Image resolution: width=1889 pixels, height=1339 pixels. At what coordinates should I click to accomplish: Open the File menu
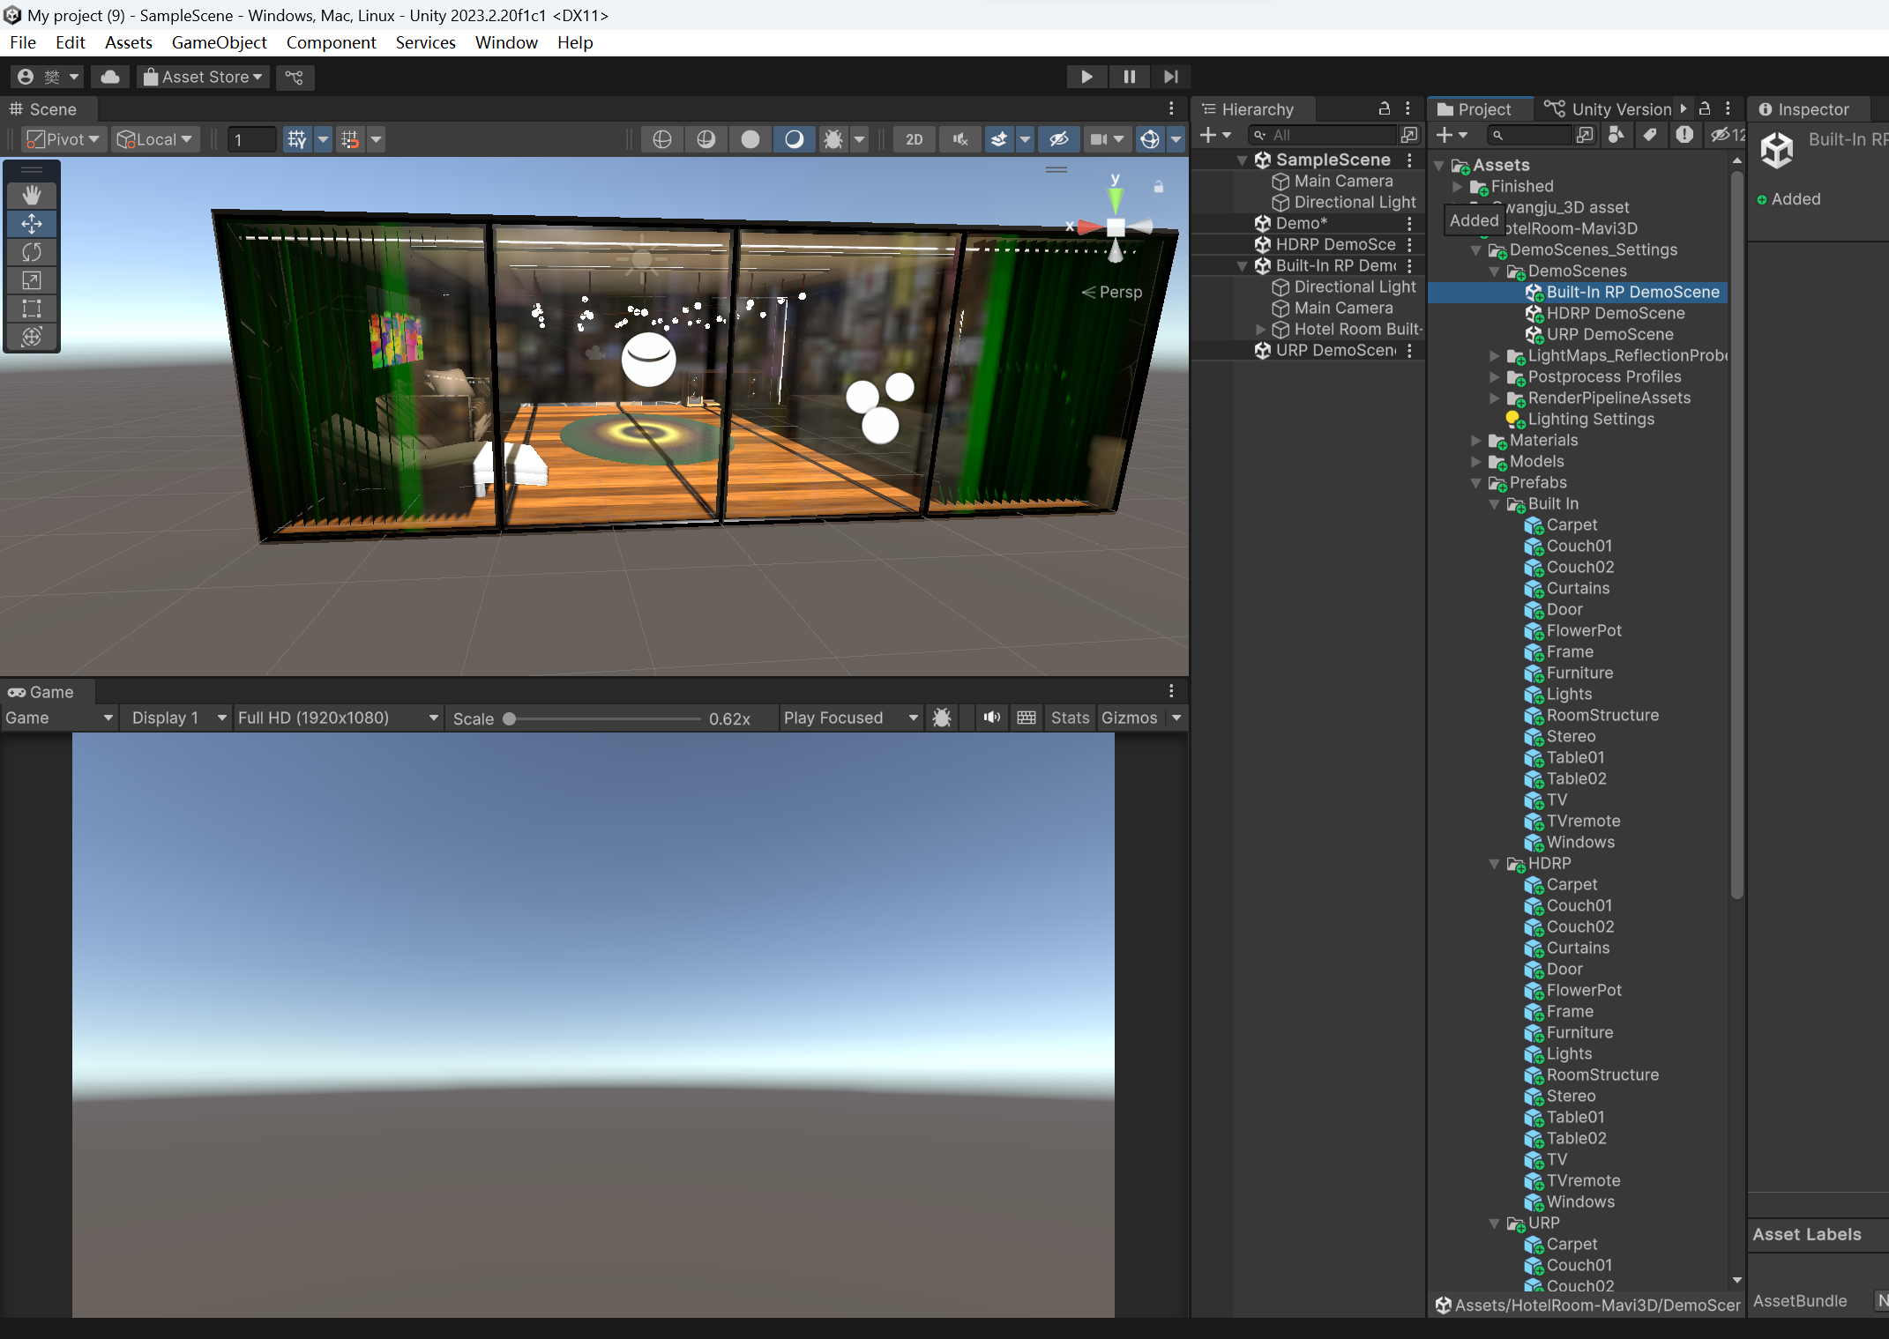pos(23,42)
